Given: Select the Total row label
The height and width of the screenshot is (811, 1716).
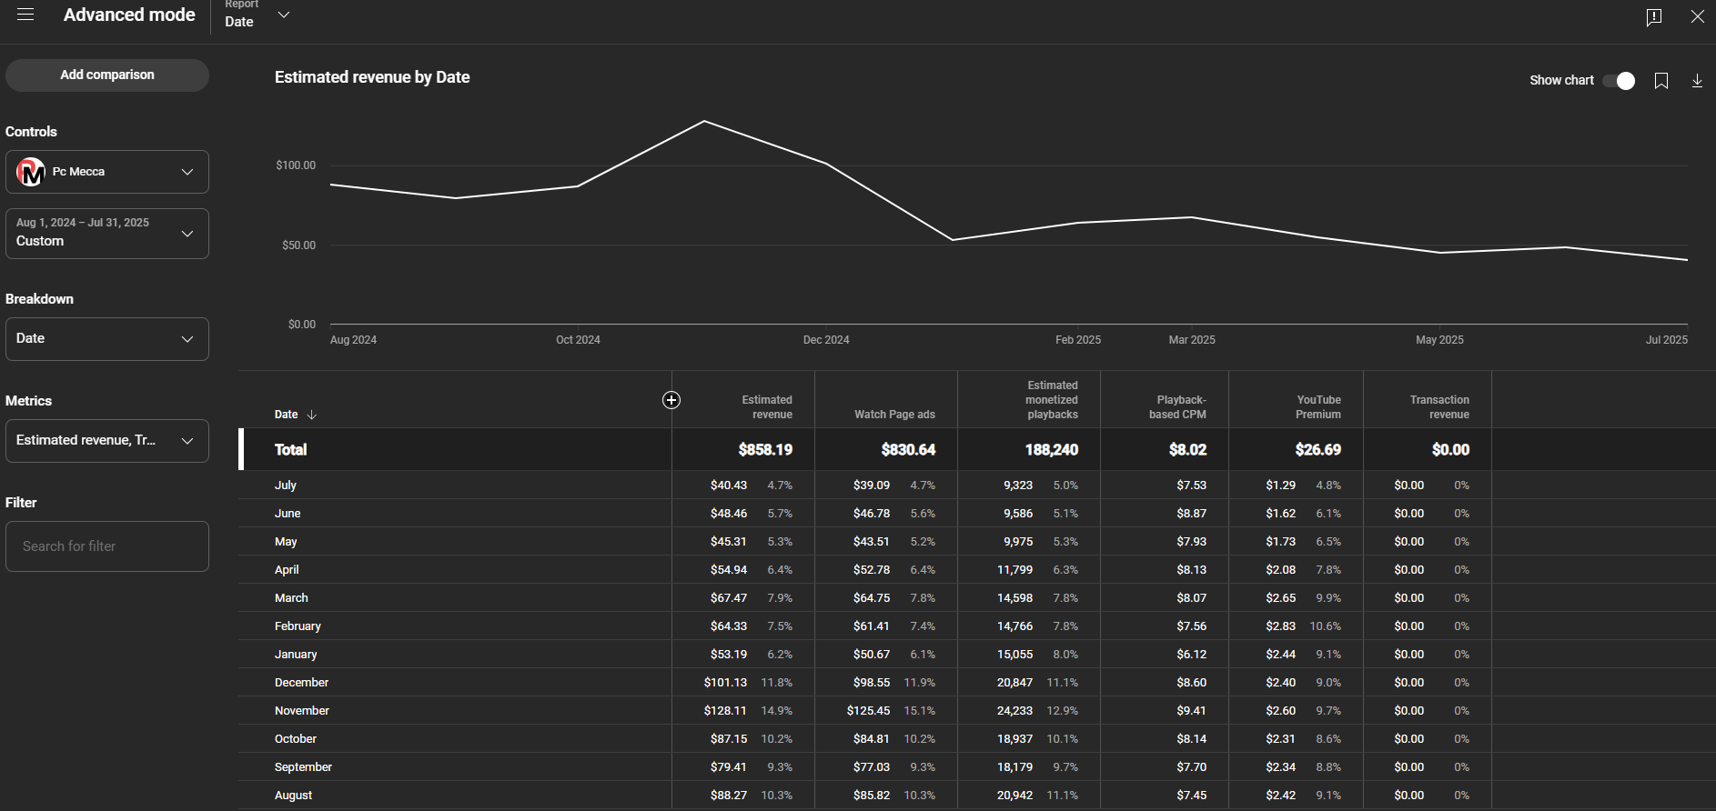Looking at the screenshot, I should tap(290, 450).
